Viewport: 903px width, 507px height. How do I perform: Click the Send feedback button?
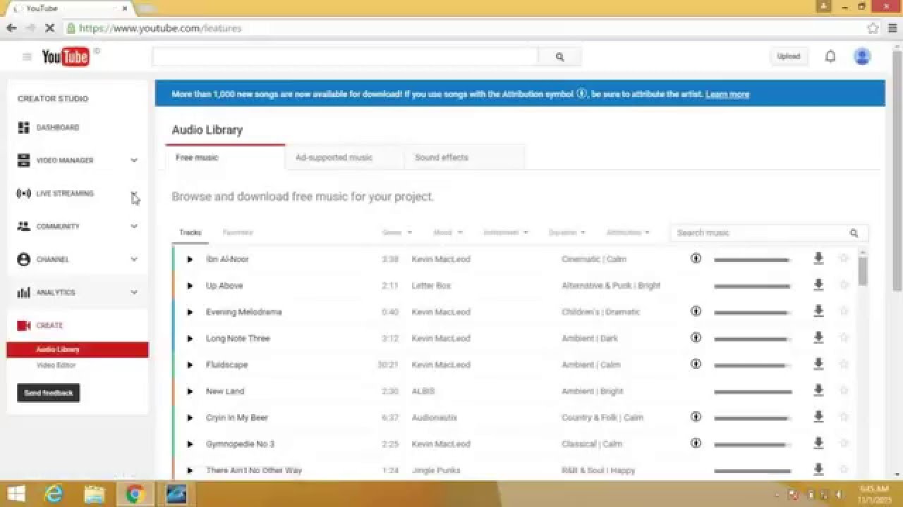coord(49,393)
